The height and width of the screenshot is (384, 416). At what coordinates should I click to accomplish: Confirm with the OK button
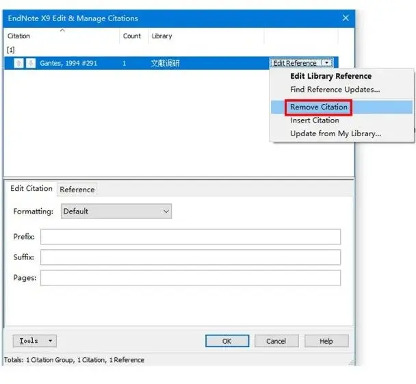point(227,341)
